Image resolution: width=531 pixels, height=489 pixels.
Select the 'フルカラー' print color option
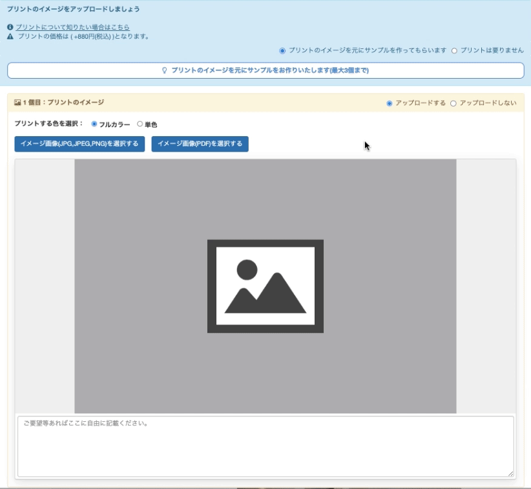(94, 124)
